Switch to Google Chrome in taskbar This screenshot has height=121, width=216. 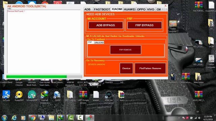[33, 118]
